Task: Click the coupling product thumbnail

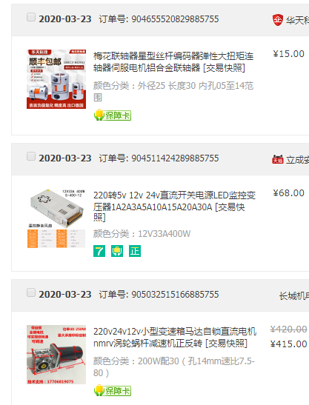Action: [56, 79]
